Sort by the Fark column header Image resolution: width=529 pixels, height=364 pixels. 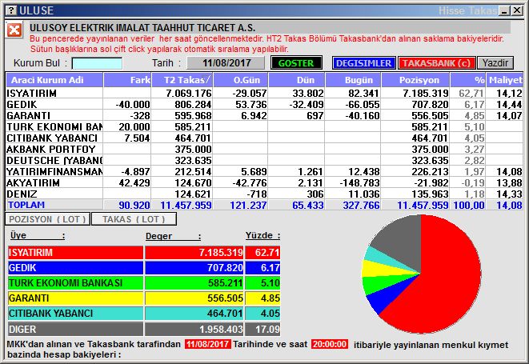click(127, 80)
